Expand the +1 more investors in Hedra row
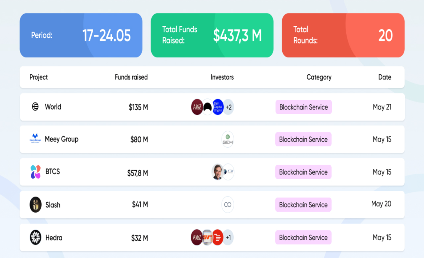424x258 pixels. 229,237
